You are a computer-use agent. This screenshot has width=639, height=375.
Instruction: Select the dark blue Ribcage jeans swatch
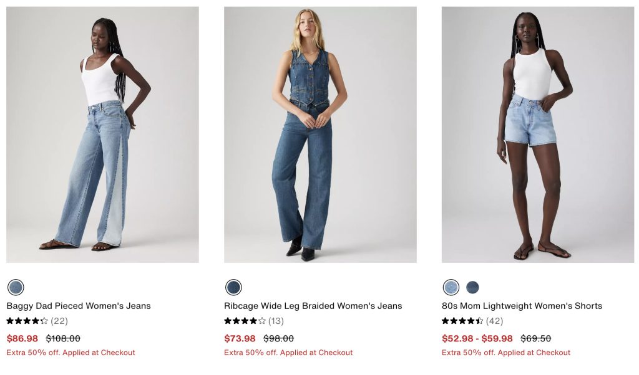point(233,287)
